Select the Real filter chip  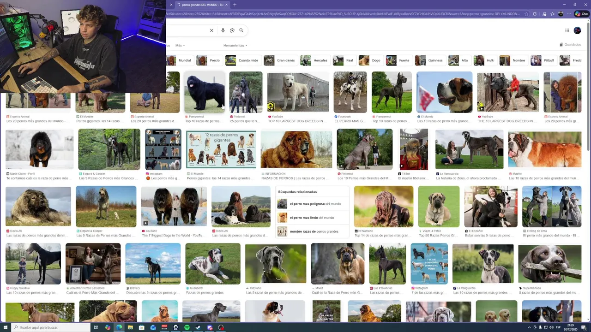click(344, 60)
